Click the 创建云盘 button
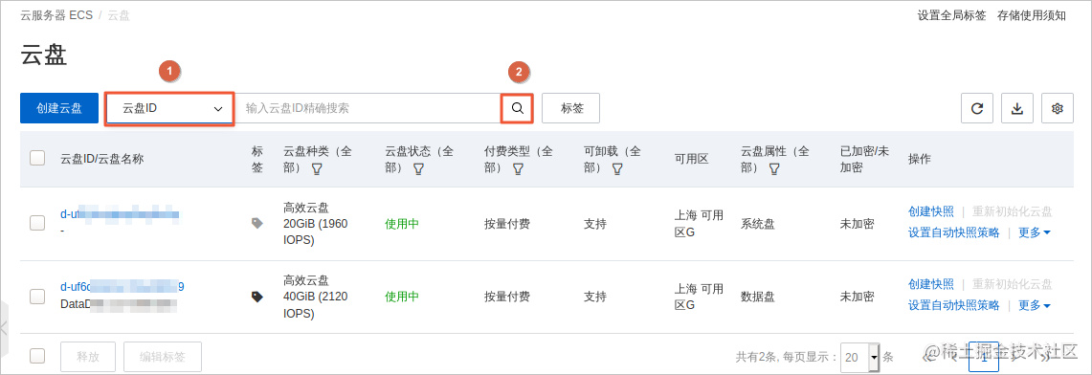 click(x=59, y=108)
